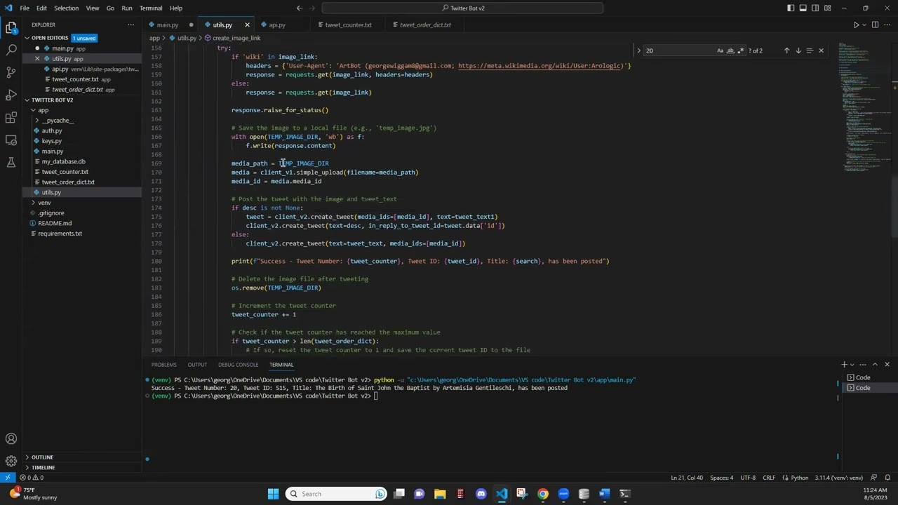Click the Go Back navigation arrow
Image resolution: width=898 pixels, height=505 pixels.
(x=300, y=8)
